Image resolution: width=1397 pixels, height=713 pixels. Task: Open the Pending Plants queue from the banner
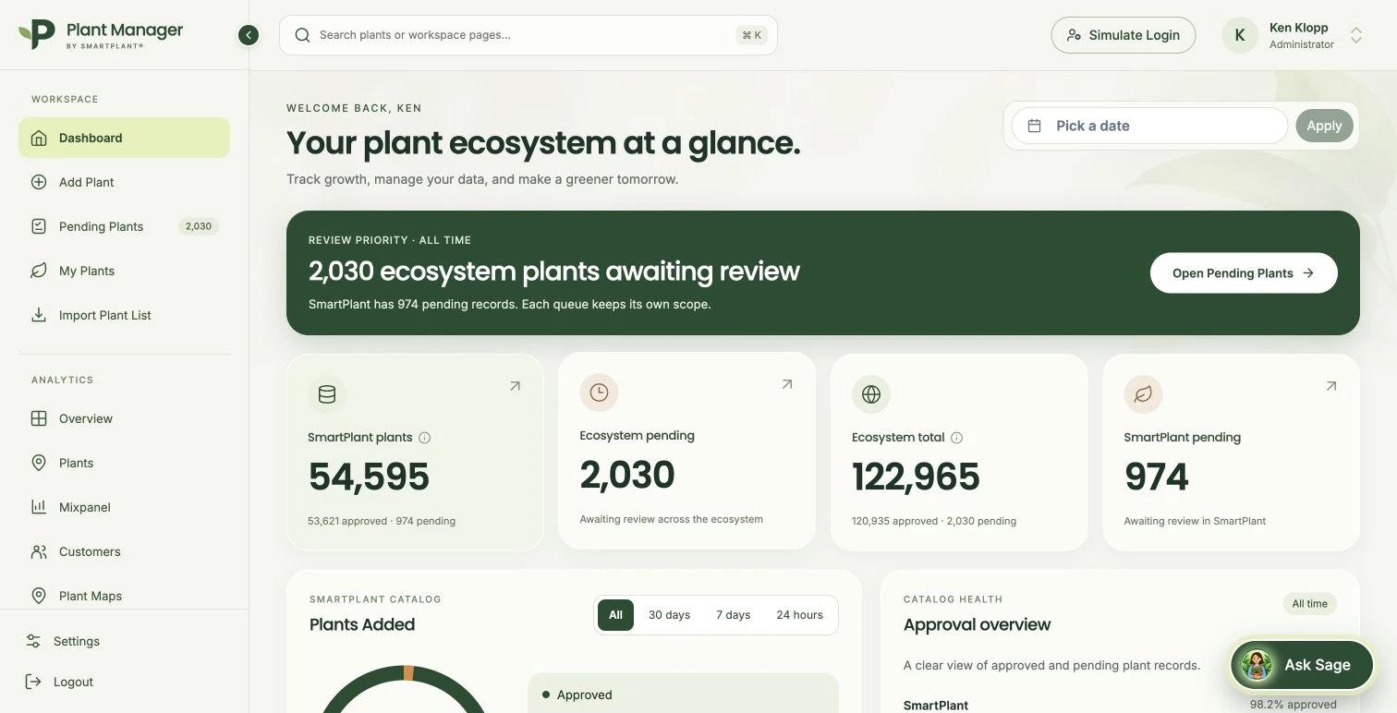(x=1244, y=273)
